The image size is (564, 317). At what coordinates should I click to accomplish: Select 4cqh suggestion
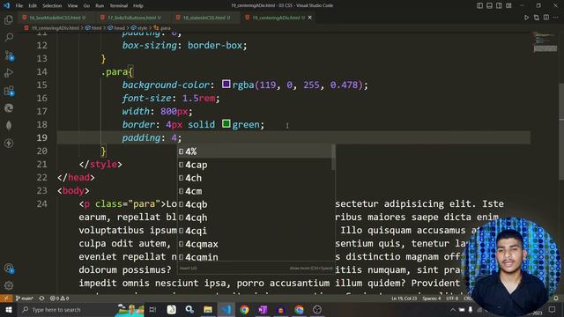point(256,217)
